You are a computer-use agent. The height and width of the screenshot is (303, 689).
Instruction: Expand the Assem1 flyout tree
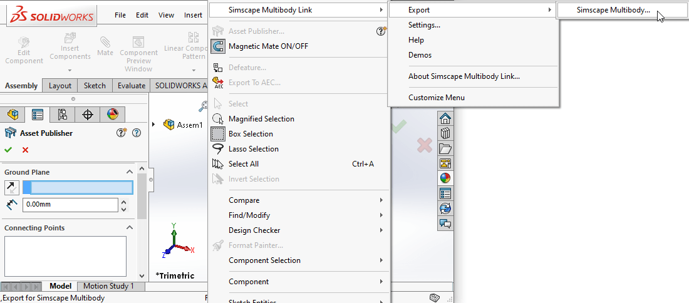click(153, 125)
